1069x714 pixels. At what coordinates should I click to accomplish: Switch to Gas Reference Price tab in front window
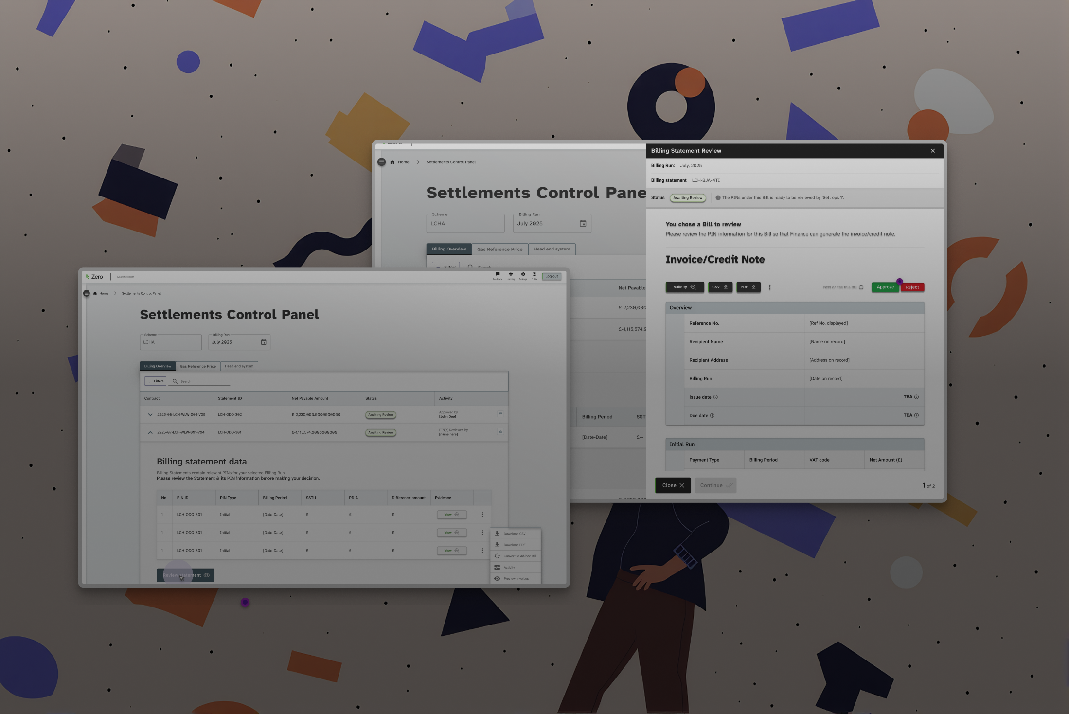click(197, 366)
